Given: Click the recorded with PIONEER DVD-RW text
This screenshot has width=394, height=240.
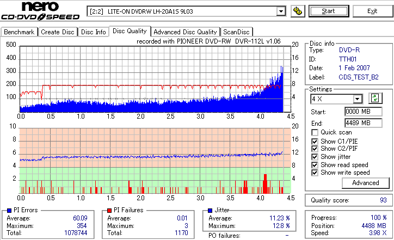Looking at the screenshot, I should point(208,41).
